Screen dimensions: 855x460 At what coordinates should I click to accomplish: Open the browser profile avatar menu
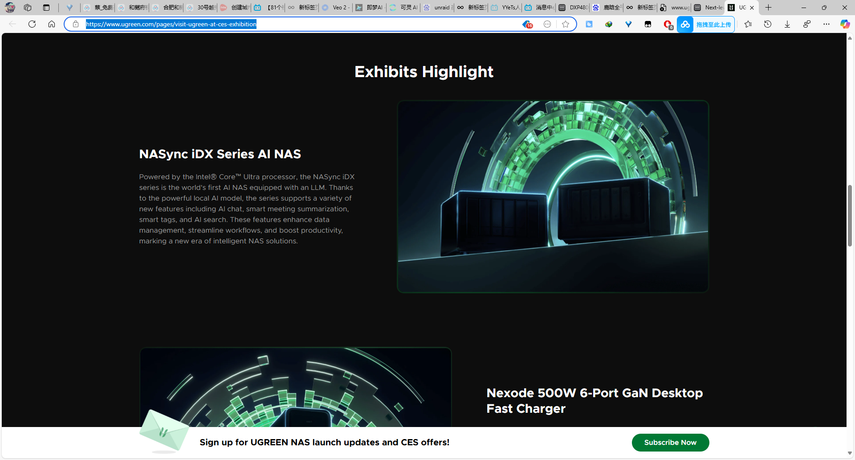(10, 8)
